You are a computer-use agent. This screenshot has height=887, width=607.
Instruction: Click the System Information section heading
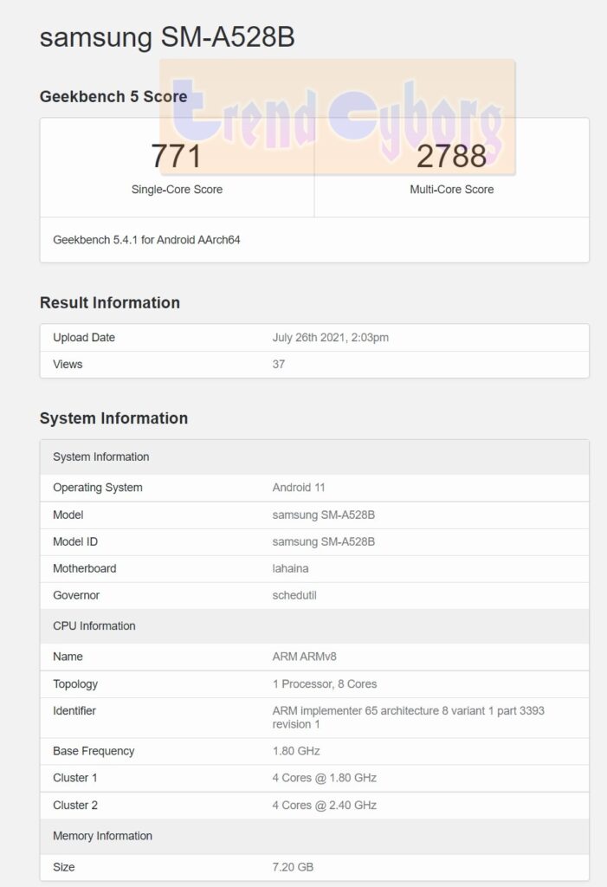[x=113, y=418]
